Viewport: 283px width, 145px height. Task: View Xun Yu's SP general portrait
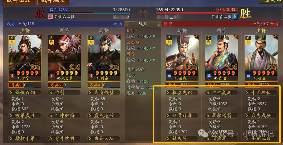(182, 58)
